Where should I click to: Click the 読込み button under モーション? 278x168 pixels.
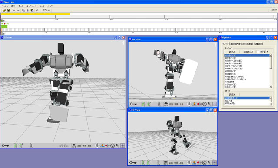(232, 52)
